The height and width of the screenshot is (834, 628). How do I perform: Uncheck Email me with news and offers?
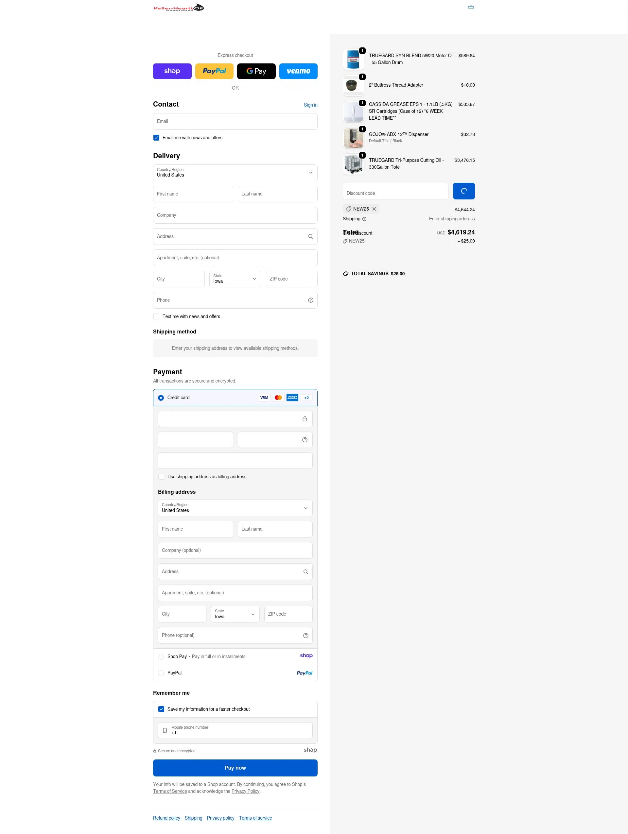pyautogui.click(x=156, y=138)
